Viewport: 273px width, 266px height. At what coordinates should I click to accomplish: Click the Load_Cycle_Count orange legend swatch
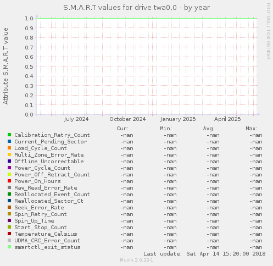pyautogui.click(x=9, y=148)
